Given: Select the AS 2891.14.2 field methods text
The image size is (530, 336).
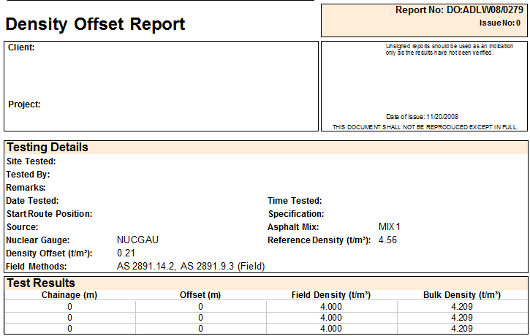Looking at the screenshot, I should (x=145, y=267).
